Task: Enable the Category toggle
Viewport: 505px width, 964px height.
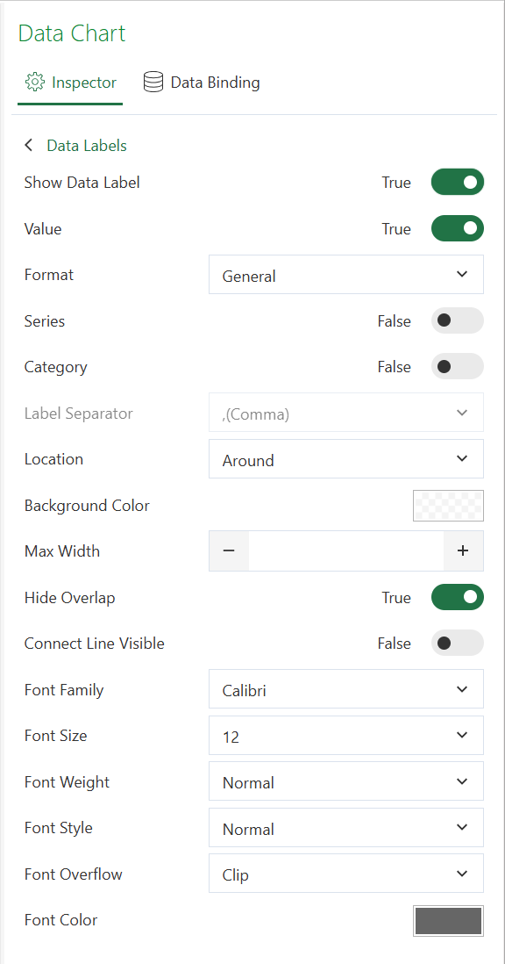Action: tap(457, 366)
